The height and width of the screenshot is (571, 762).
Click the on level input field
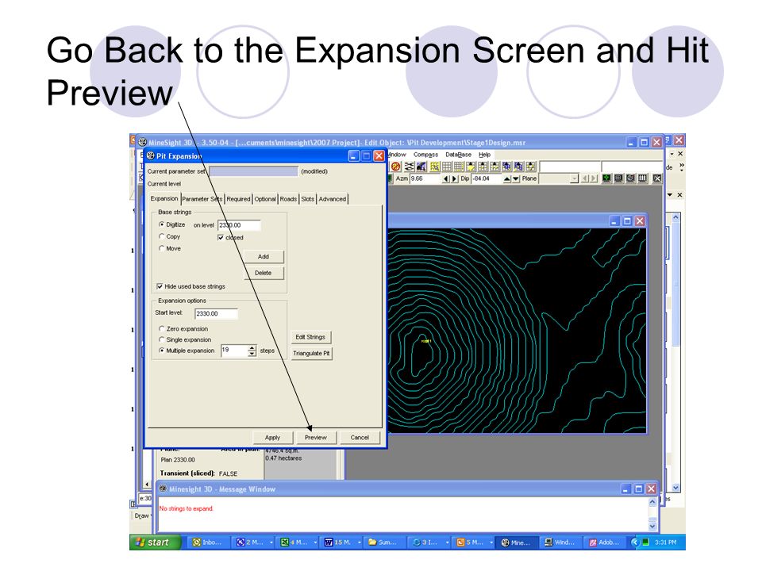tap(239, 225)
